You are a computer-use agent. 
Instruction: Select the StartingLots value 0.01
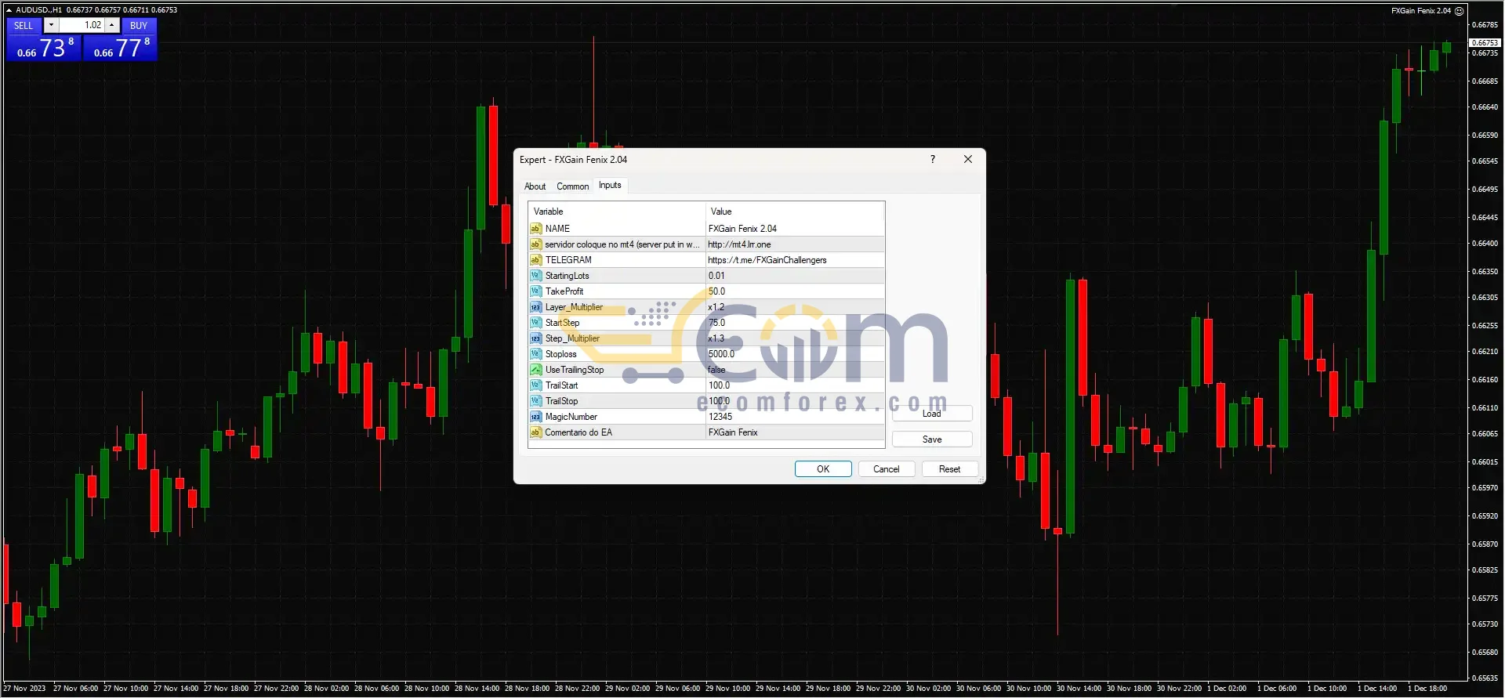coord(716,276)
